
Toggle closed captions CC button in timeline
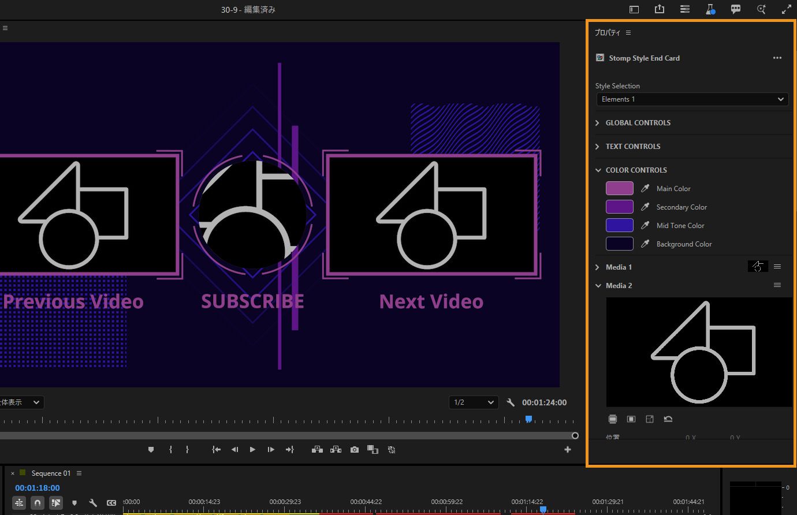click(111, 503)
